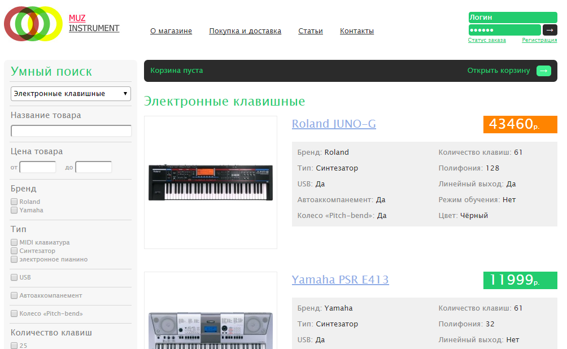Select the 25 keys checkbox
Image resolution: width=567 pixels, height=349 pixels.
[x=14, y=346]
